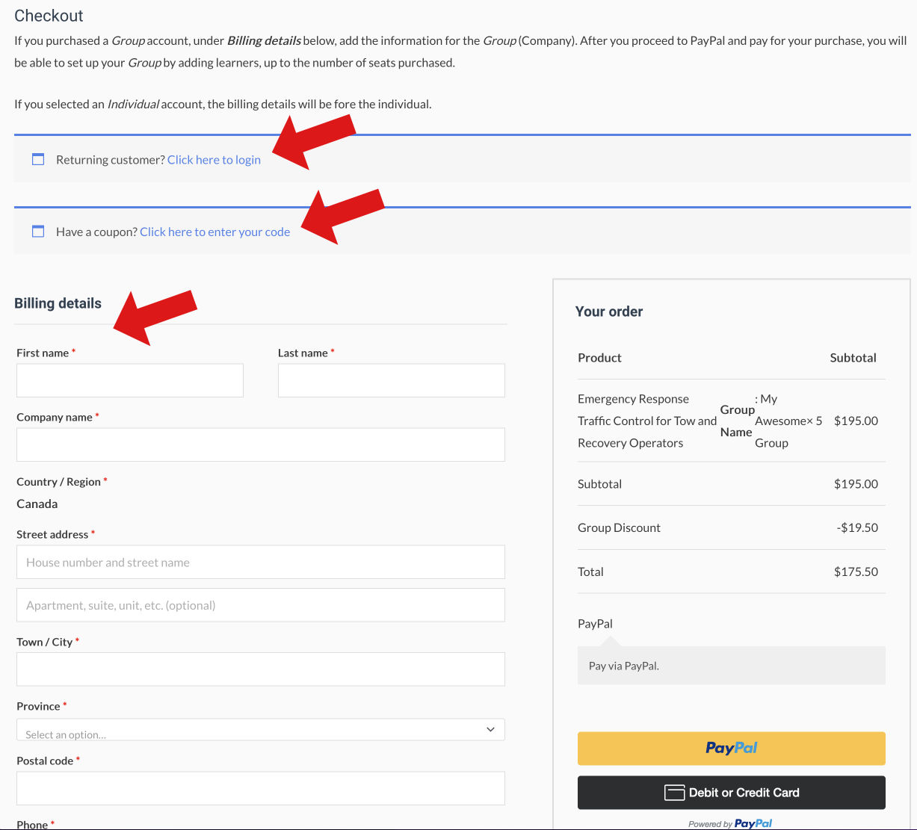Viewport: 917px width, 830px height.
Task: Click the window icon beside Have a coupon
Action: [38, 231]
